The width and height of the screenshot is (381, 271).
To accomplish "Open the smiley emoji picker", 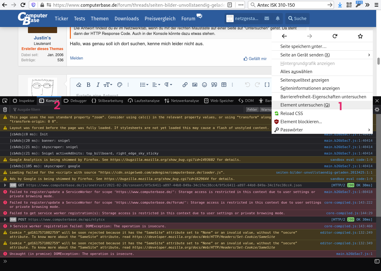I will (204, 85).
